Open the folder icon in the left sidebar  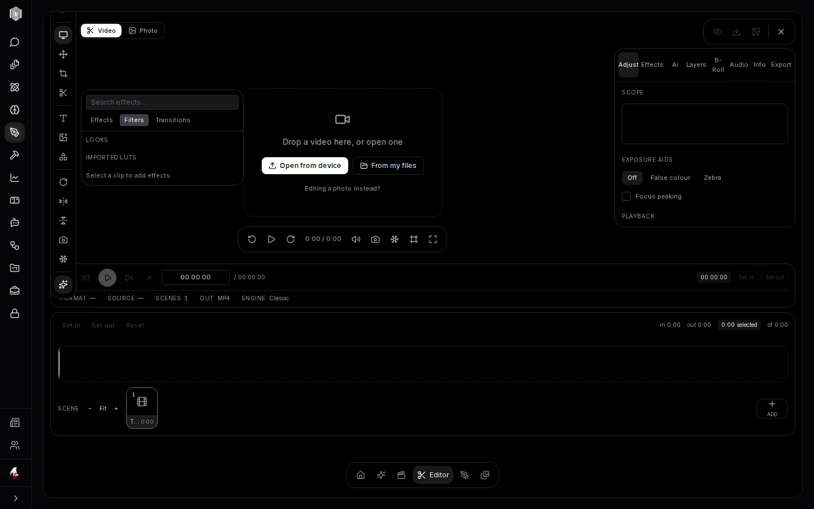click(15, 268)
